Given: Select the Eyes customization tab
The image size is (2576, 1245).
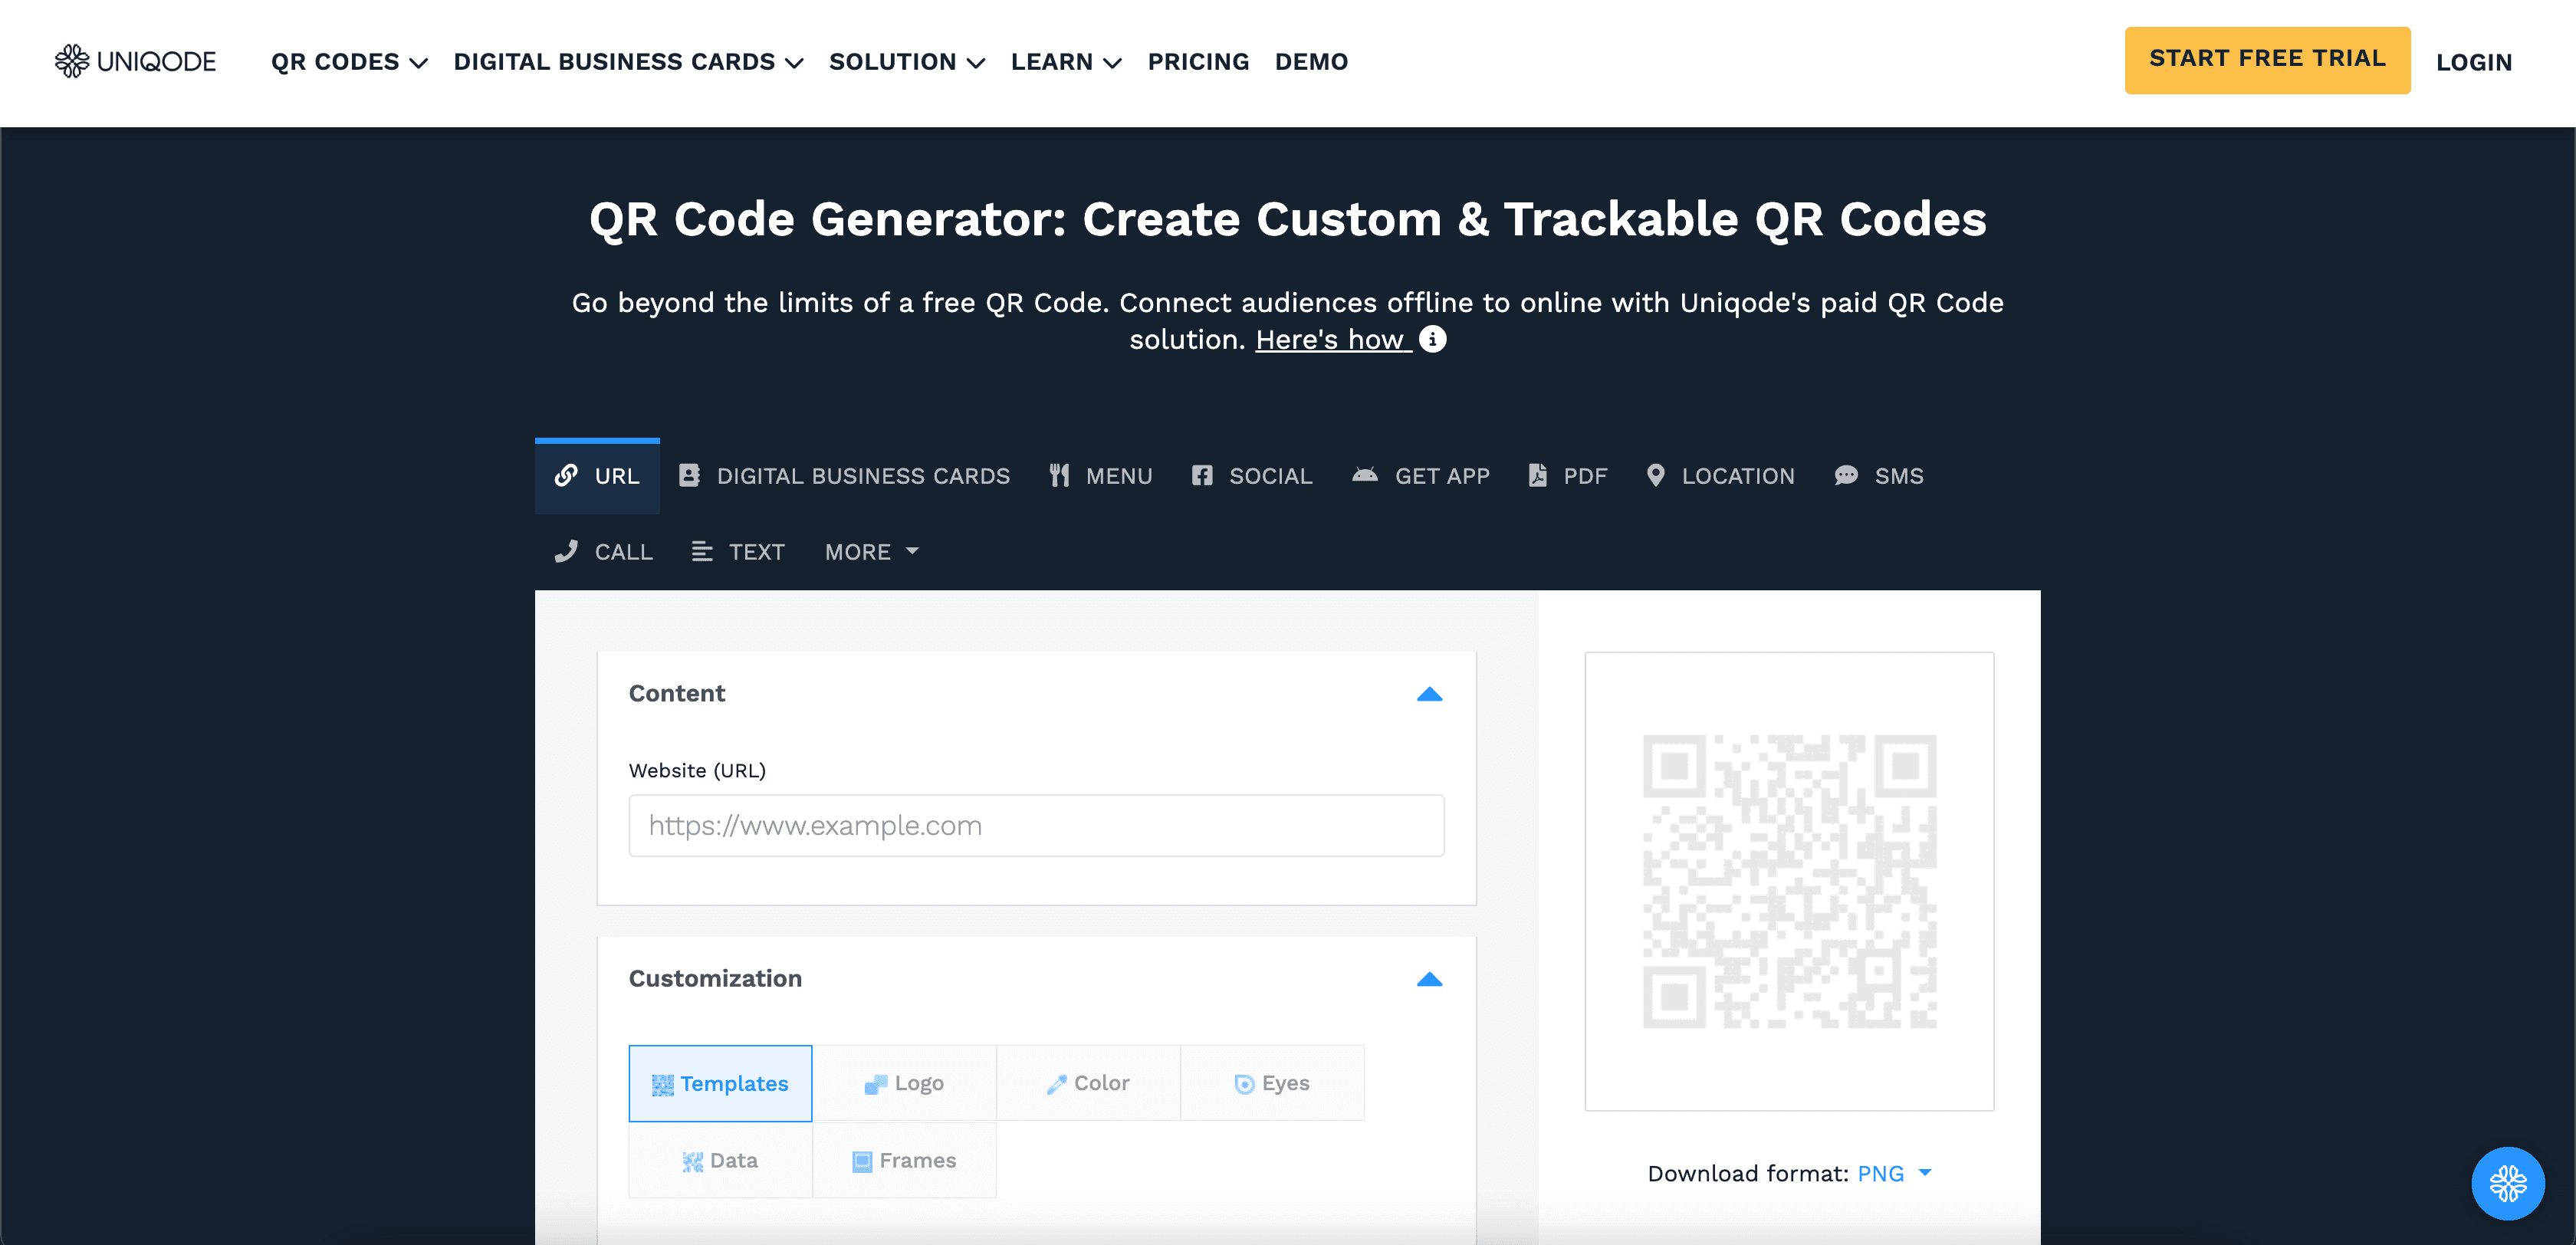Looking at the screenshot, I should click(1272, 1083).
